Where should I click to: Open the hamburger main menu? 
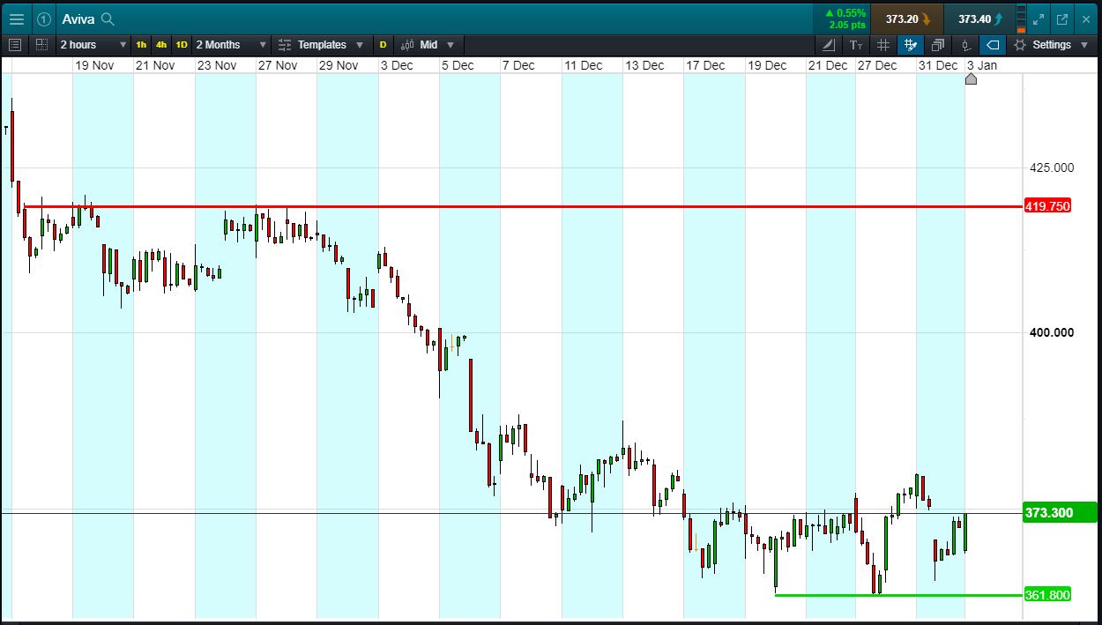[17, 19]
